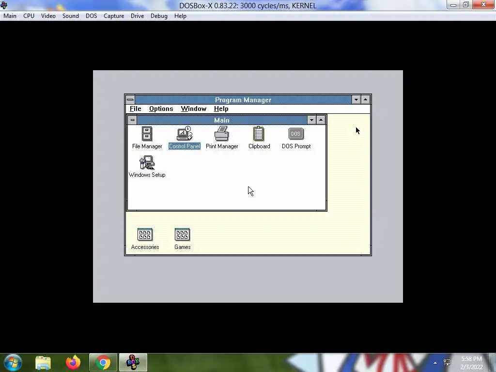Image resolution: width=496 pixels, height=372 pixels.
Task: Click the Program Manager title bar
Action: pyautogui.click(x=243, y=100)
